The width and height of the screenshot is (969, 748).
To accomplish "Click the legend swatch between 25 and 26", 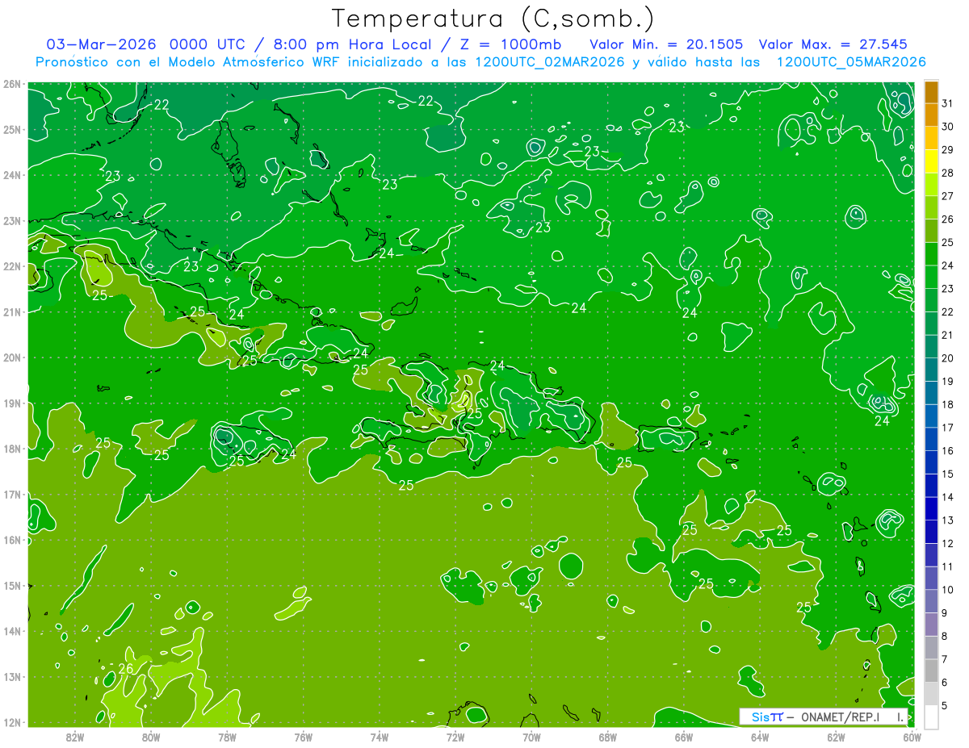I will pyautogui.click(x=931, y=231).
